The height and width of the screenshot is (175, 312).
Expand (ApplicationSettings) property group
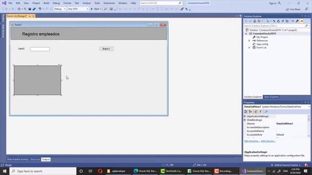[245, 116]
